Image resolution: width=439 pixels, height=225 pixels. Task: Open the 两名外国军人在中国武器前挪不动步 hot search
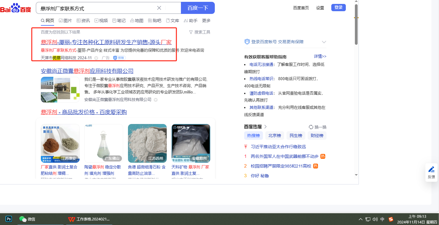[x=285, y=156]
